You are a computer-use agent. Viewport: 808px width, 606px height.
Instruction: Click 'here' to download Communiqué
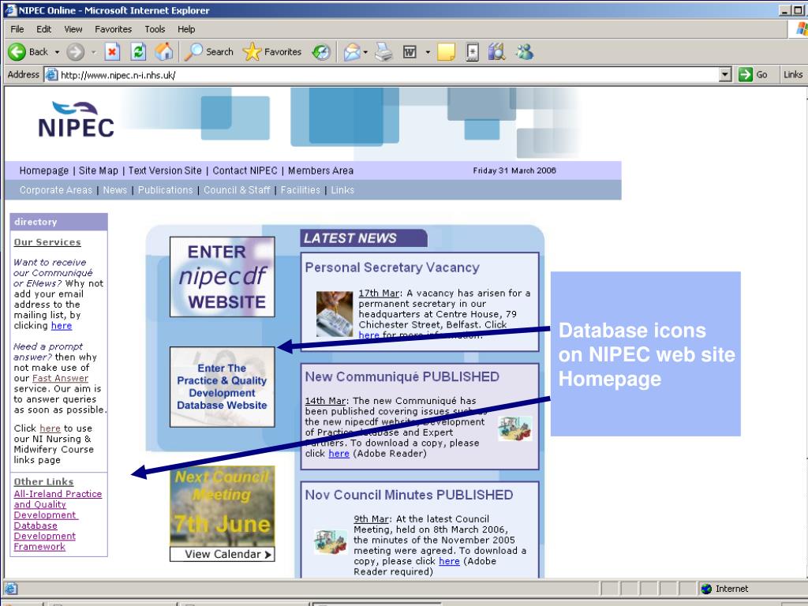[339, 454]
